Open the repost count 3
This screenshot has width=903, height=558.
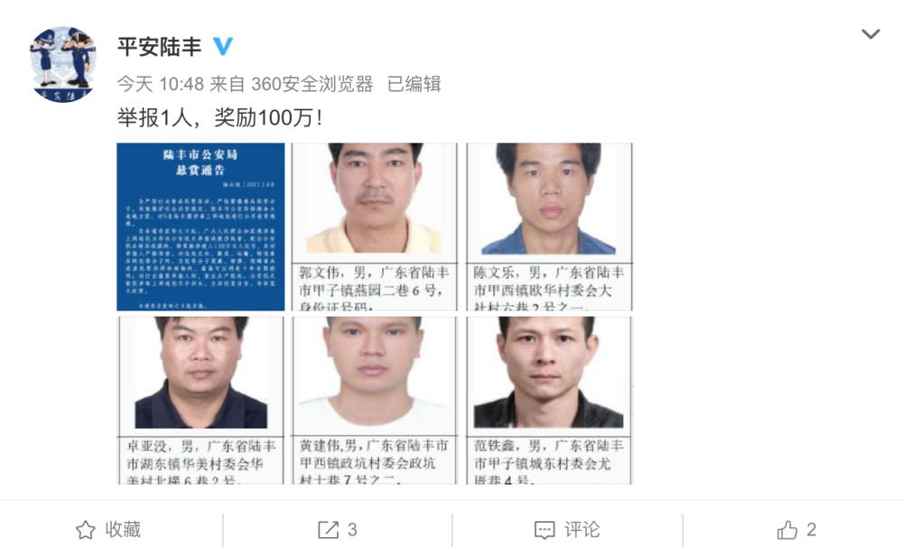pyautogui.click(x=352, y=530)
